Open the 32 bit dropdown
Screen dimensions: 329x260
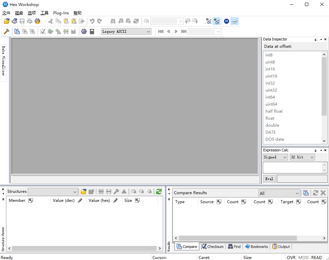pos(302,157)
